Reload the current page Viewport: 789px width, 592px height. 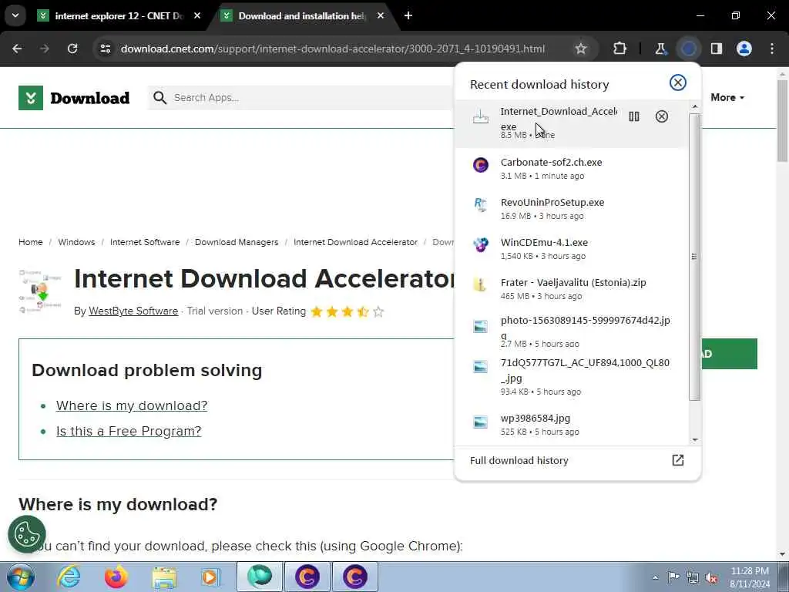pos(72,49)
